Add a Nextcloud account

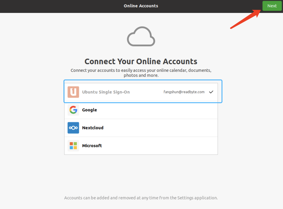(x=141, y=128)
